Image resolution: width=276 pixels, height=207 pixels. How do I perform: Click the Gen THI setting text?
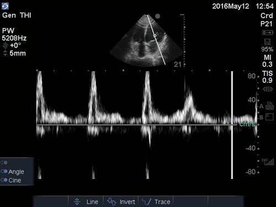pos(17,15)
